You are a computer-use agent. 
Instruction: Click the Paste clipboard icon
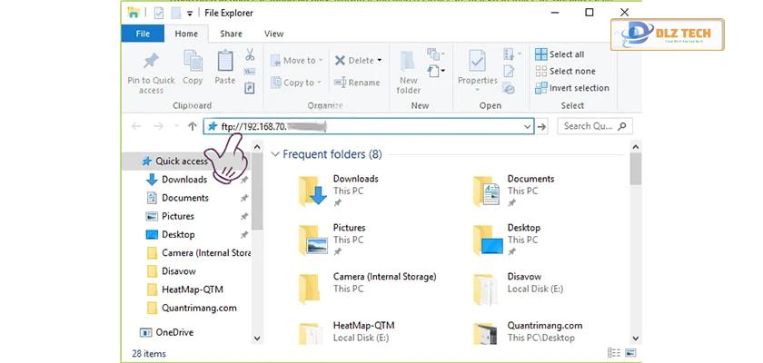[225, 61]
